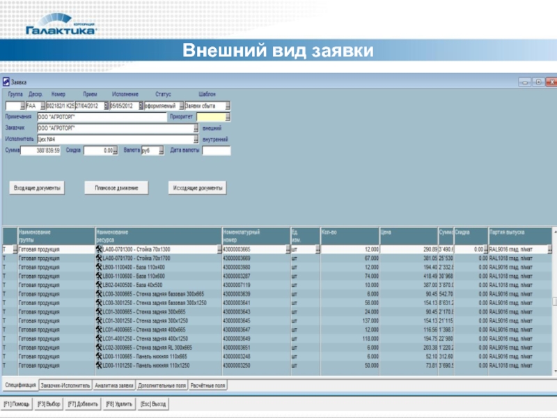Click the tool icon beside LD00-1101250 Панель нижняя
This screenshot has height=418, width=557.
[x=98, y=365]
